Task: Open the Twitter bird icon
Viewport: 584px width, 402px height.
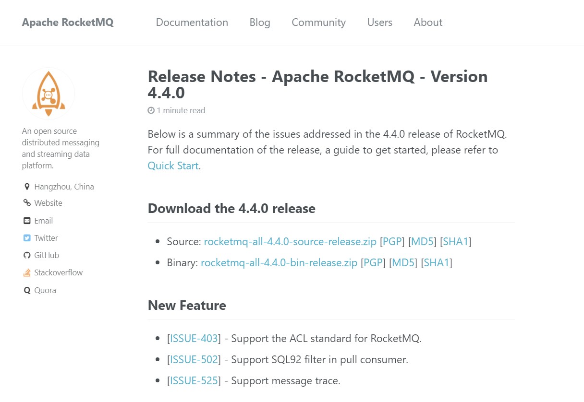Action: point(27,238)
